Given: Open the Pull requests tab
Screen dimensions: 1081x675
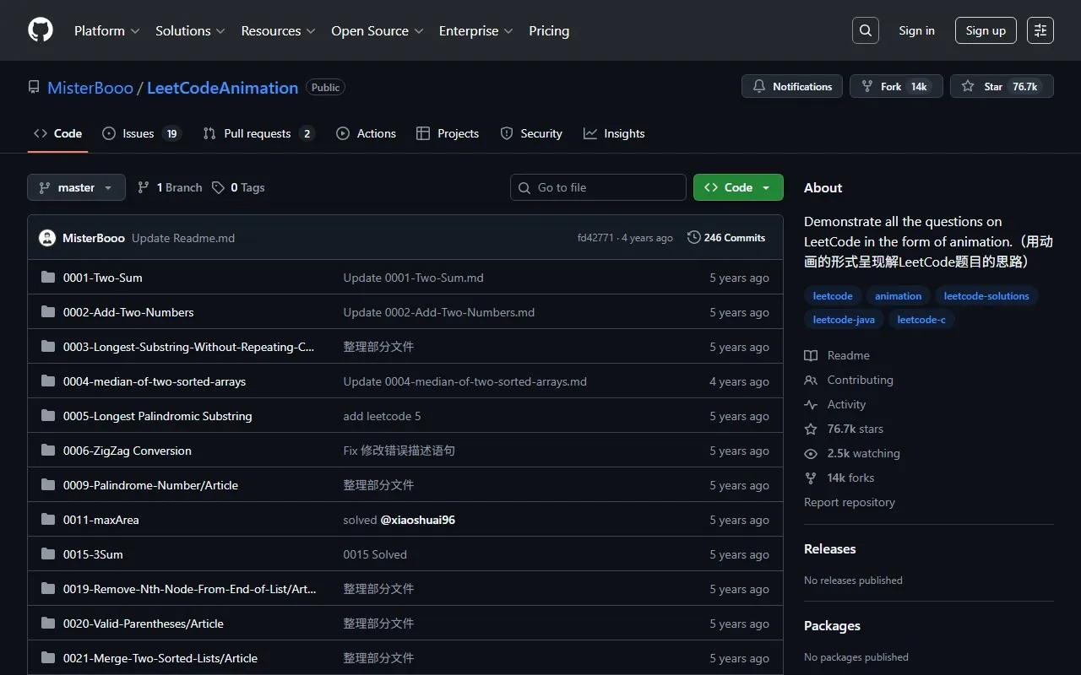Looking at the screenshot, I should [x=258, y=133].
